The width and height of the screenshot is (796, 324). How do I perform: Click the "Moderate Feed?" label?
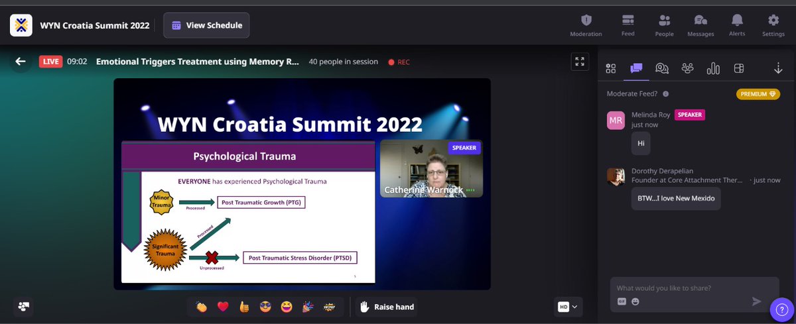(x=633, y=94)
